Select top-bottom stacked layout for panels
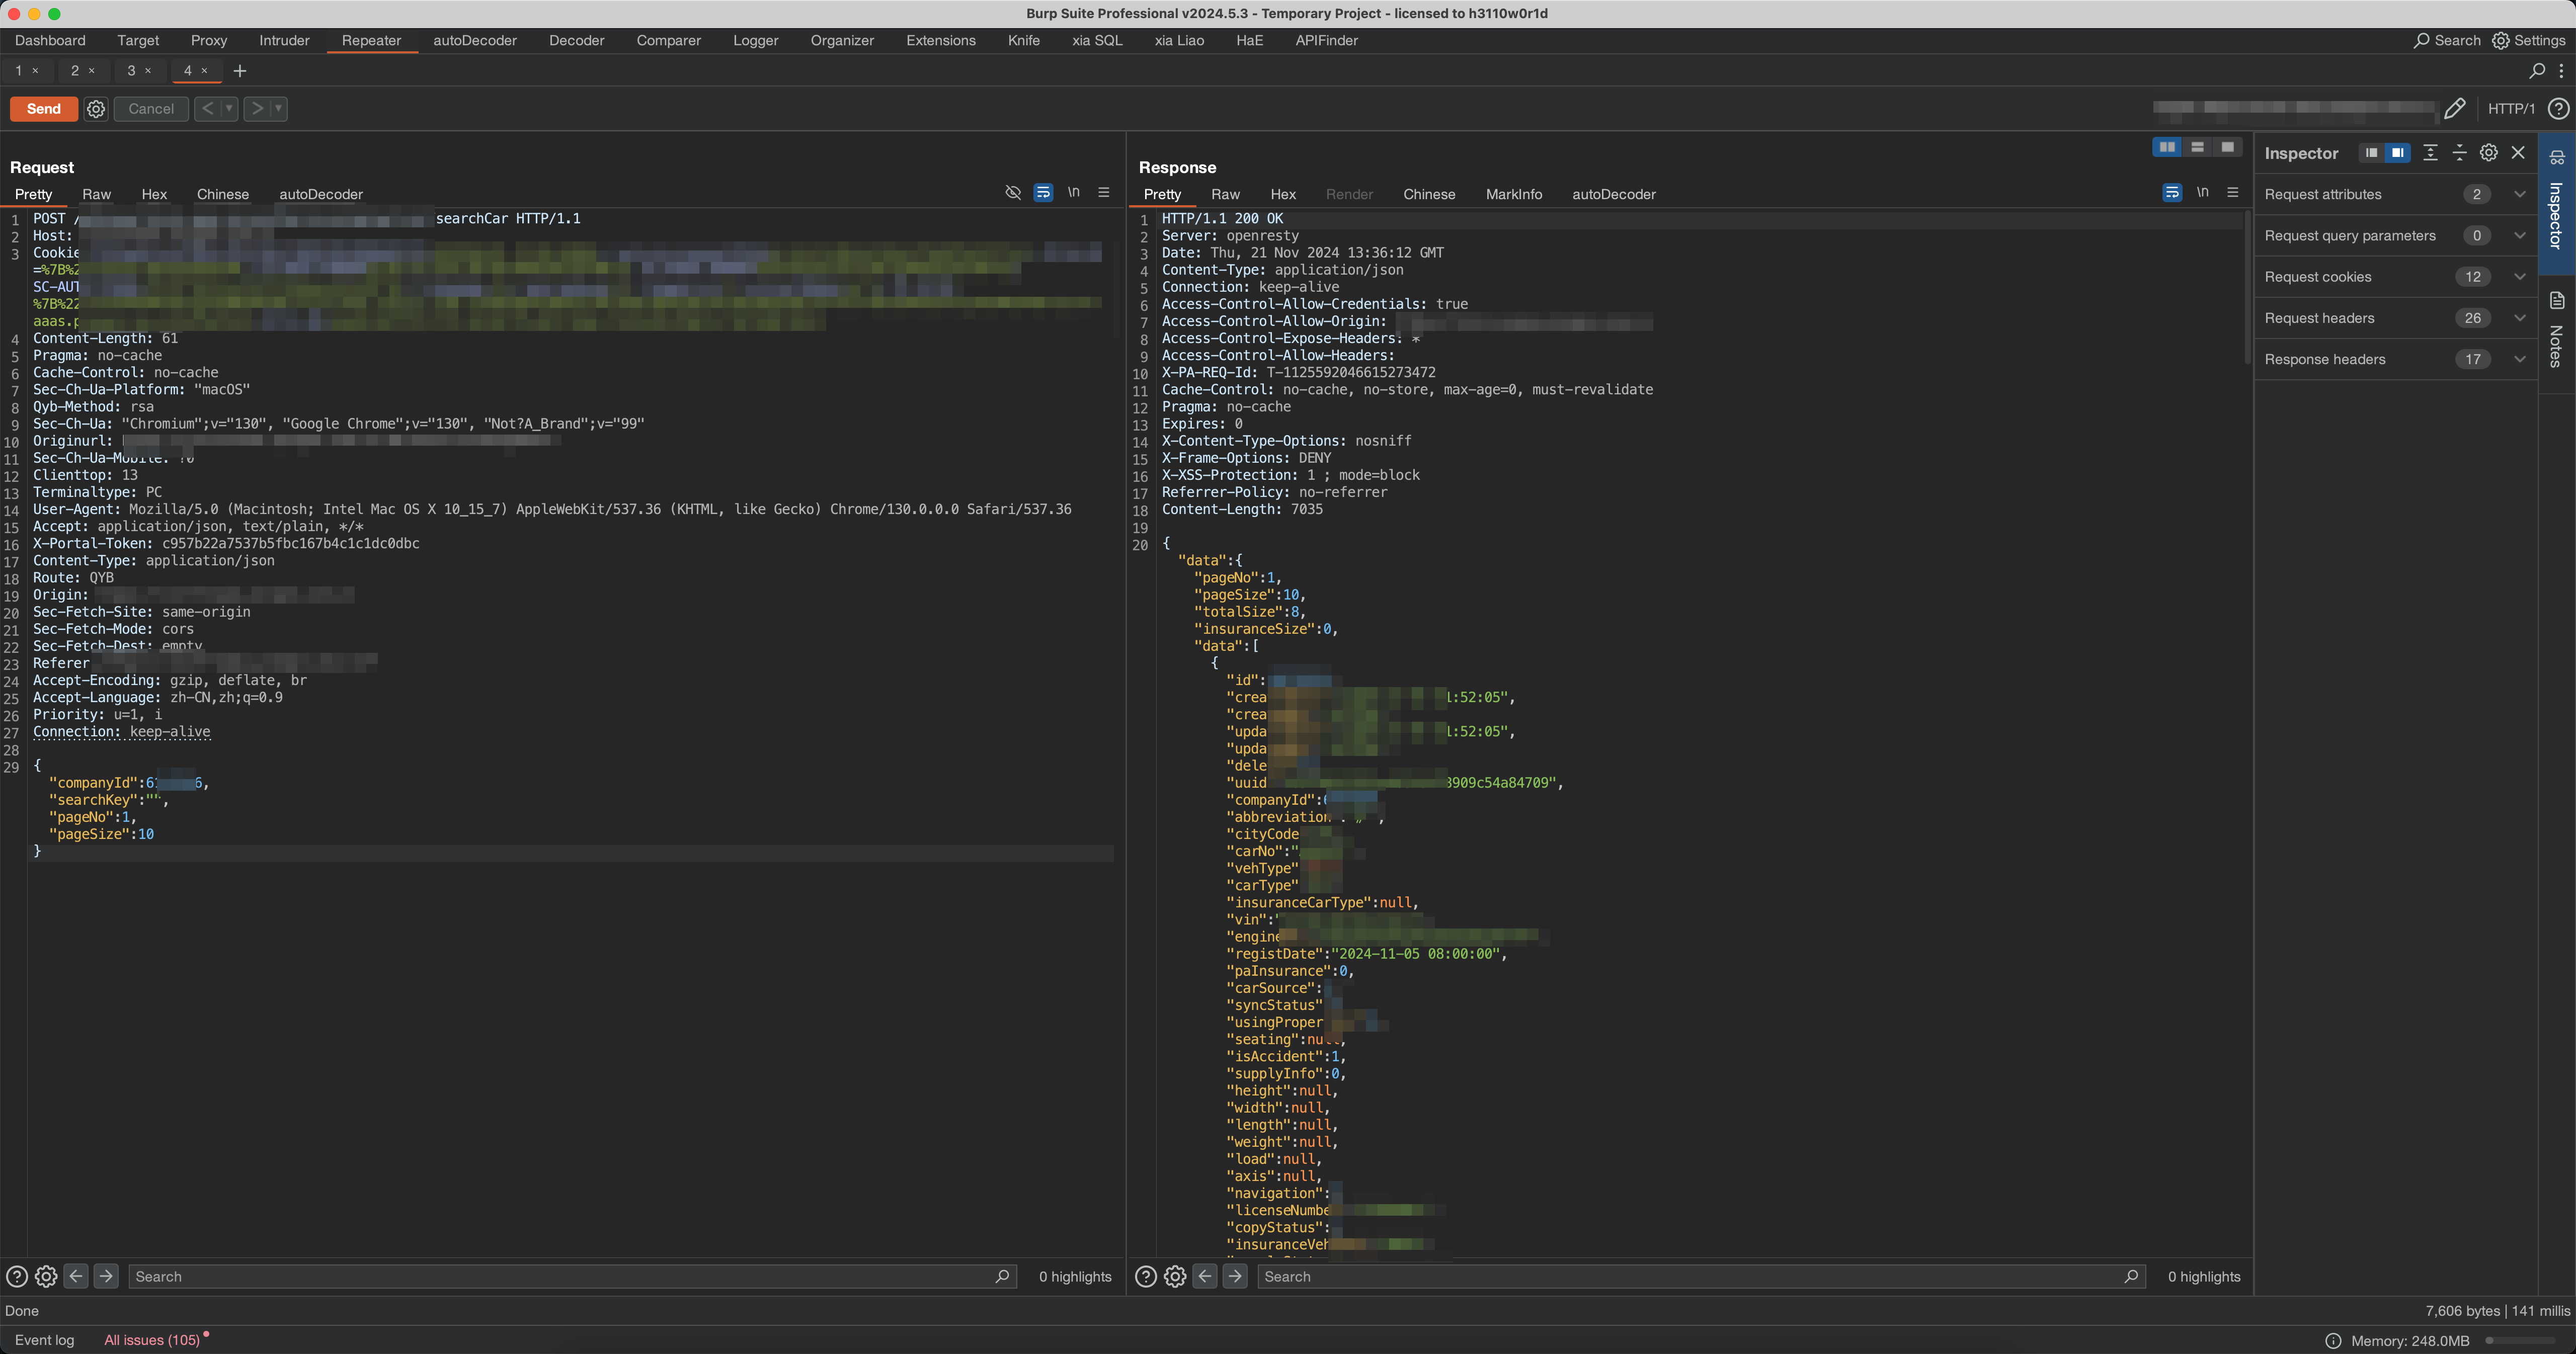The height and width of the screenshot is (1354, 2576). pos(2197,147)
